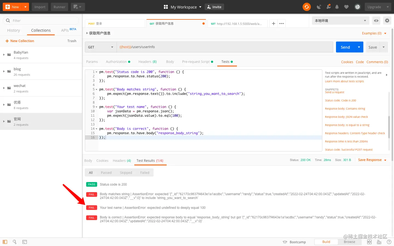Image resolution: width=394 pixels, height=246 pixels.
Task: Show only Failed test results
Action: [145, 172]
